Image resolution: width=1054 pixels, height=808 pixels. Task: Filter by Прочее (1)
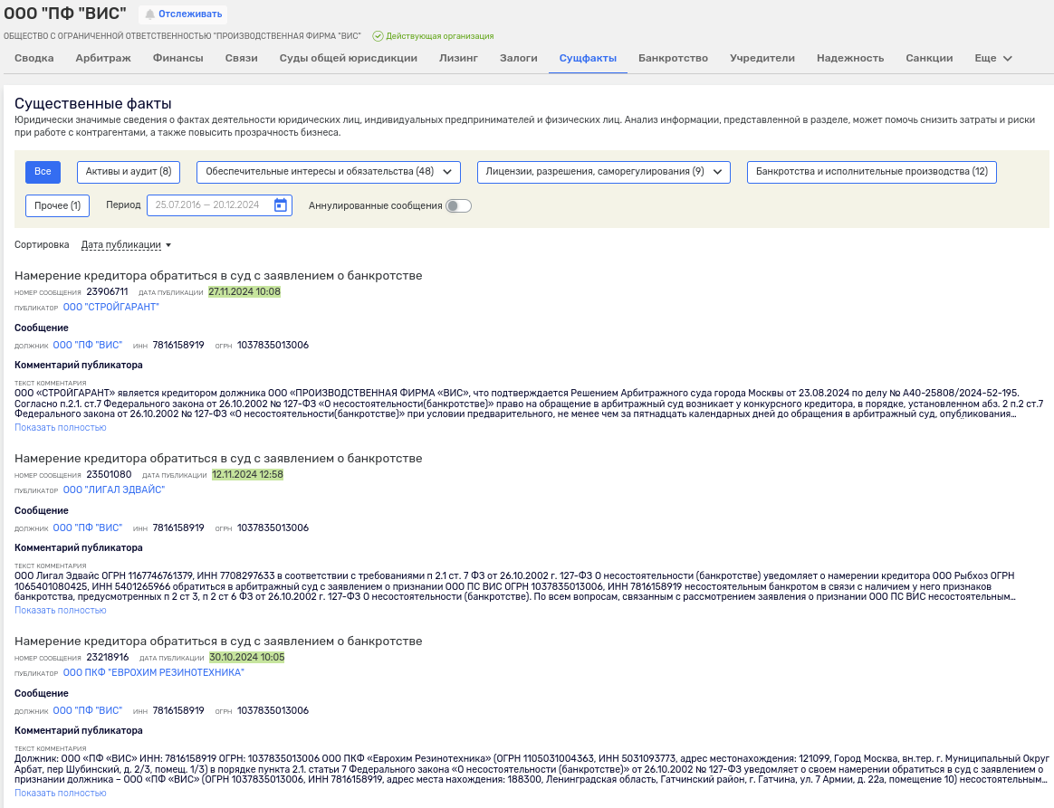[x=57, y=205]
